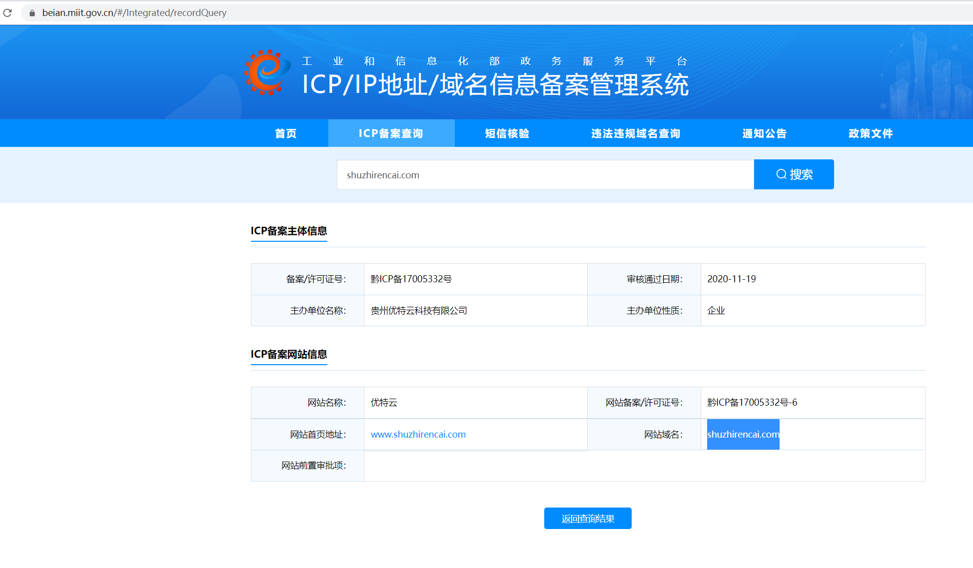Open the 短信核验 tab
Screen dimensions: 973x568
507,133
